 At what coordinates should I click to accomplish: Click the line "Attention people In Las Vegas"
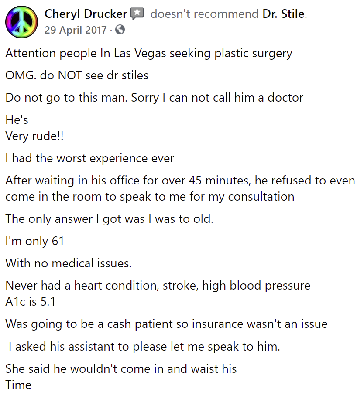[149, 54]
